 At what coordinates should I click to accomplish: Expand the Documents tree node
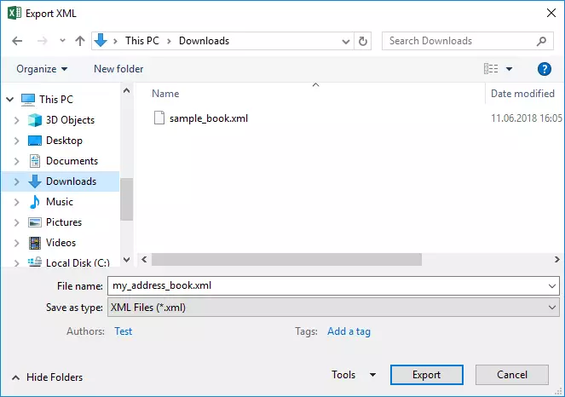point(16,161)
